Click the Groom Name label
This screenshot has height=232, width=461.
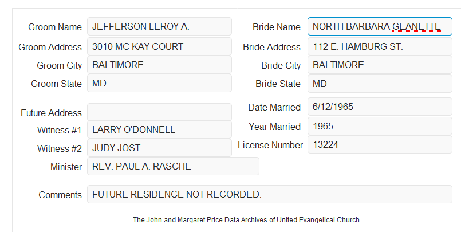(55, 27)
